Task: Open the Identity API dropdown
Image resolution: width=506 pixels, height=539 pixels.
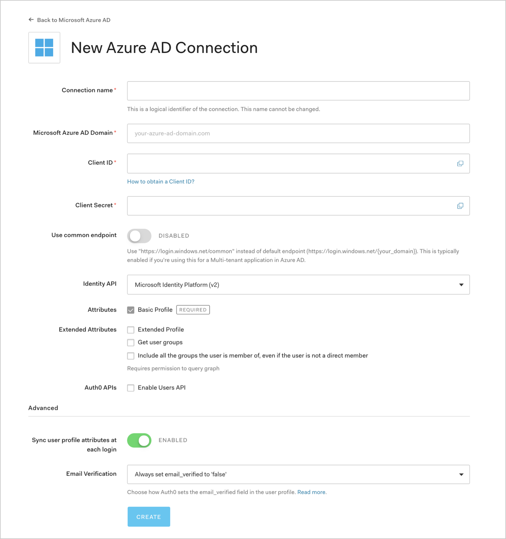Action: point(298,285)
